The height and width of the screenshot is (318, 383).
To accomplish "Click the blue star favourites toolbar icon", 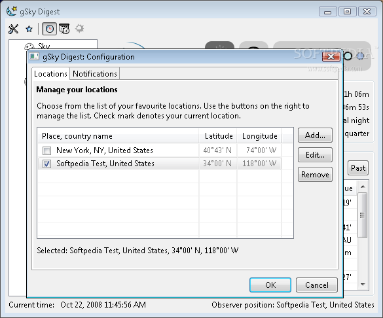I will tap(29, 29).
